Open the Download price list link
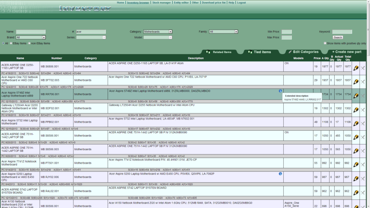The image size is (370, 208). point(214,2)
